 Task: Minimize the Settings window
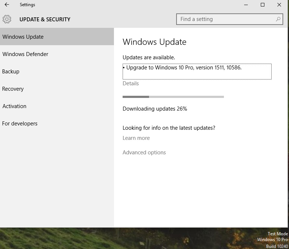[246, 5]
